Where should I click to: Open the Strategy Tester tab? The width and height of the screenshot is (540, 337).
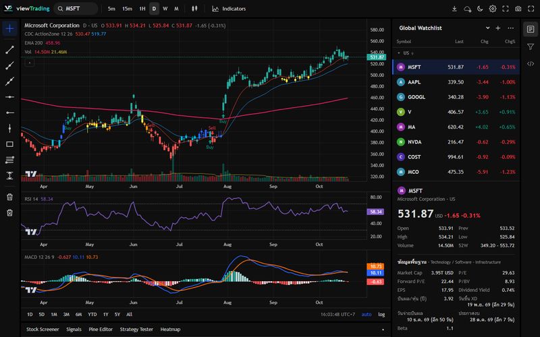[x=136, y=330]
